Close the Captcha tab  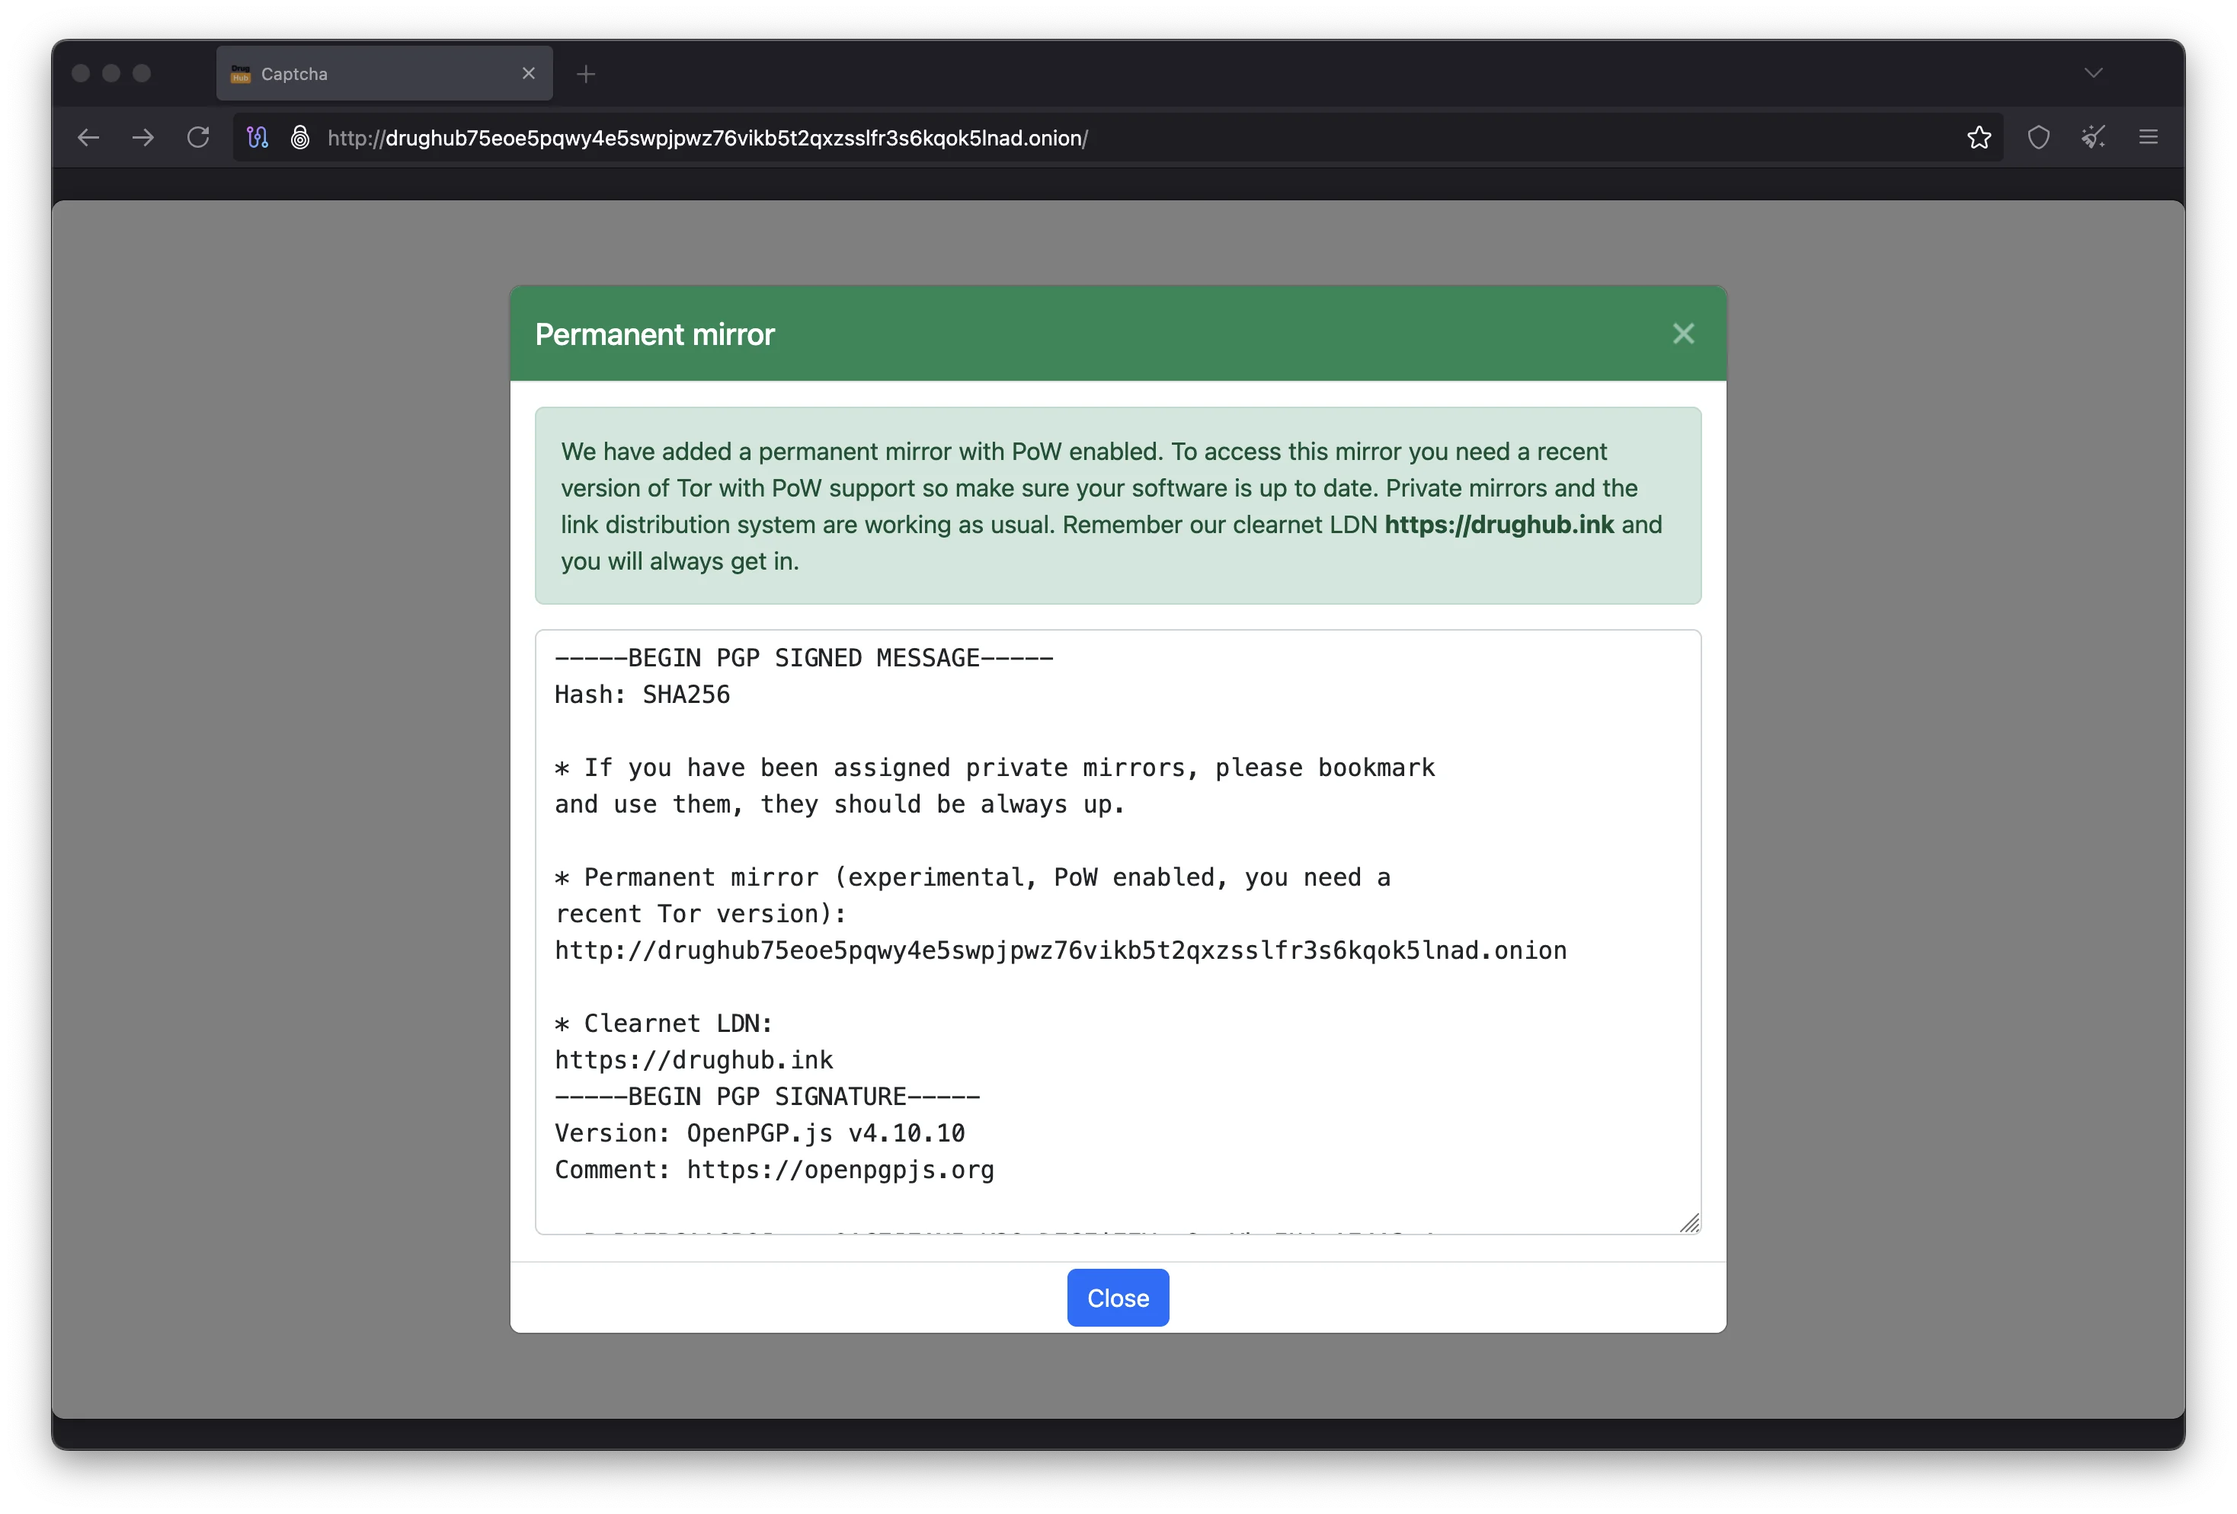pyautogui.click(x=529, y=73)
